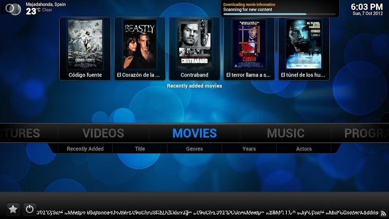The image size is (389, 219).
Task: Click the power shutdown icon
Action: click(30, 209)
